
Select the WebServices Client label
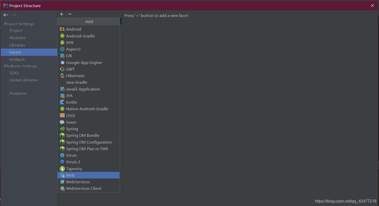click(84, 188)
